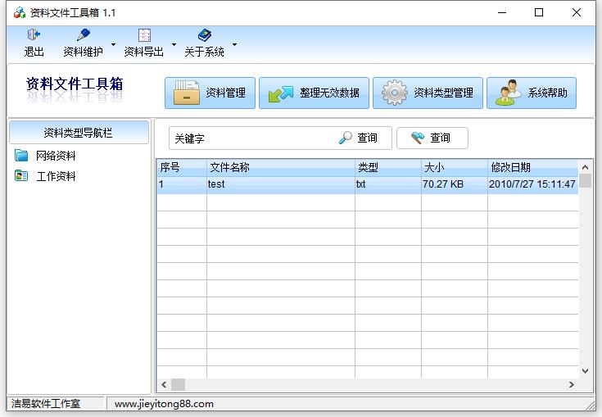The width and height of the screenshot is (602, 417).
Task: Open 资料类型管理 gear button
Action: tap(428, 93)
